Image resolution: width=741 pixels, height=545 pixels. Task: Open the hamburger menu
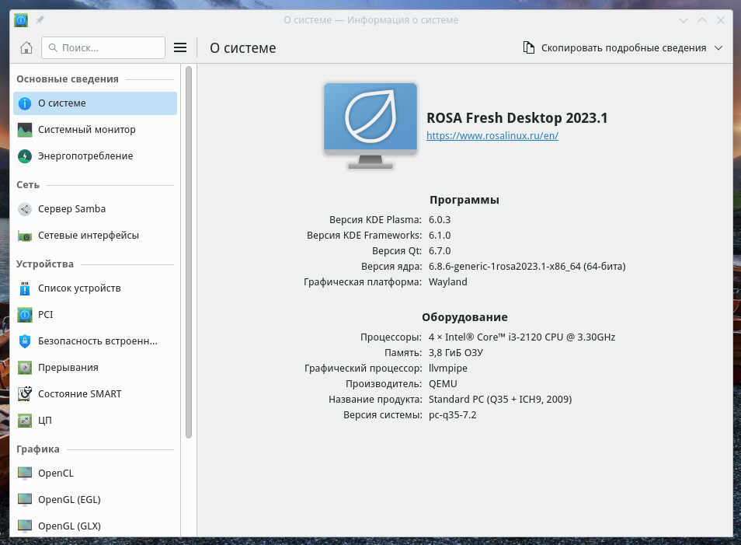180,47
